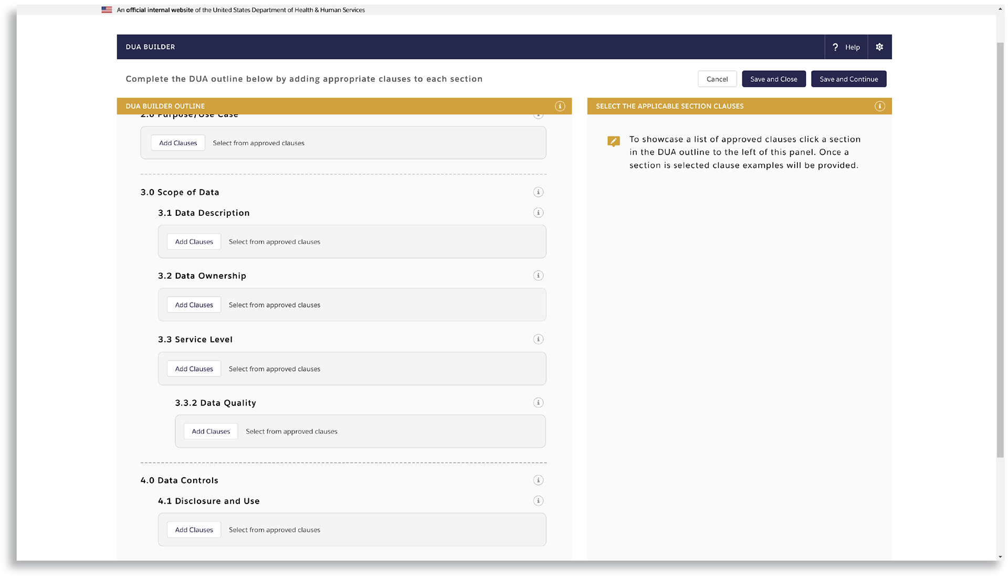
Task: Open the settings gear icon
Action: click(879, 47)
